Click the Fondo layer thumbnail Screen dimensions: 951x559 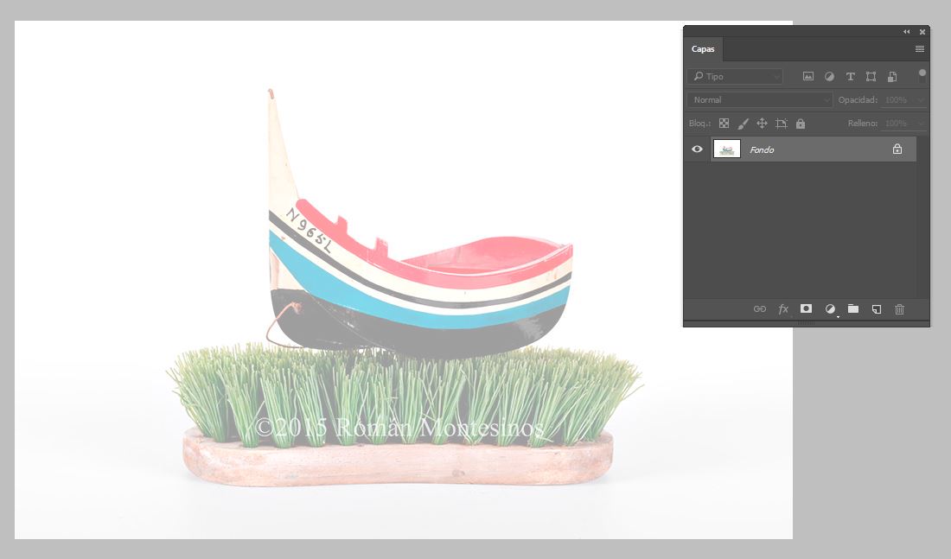(726, 149)
